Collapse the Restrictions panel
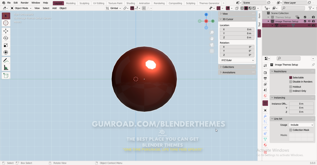 [292, 71]
